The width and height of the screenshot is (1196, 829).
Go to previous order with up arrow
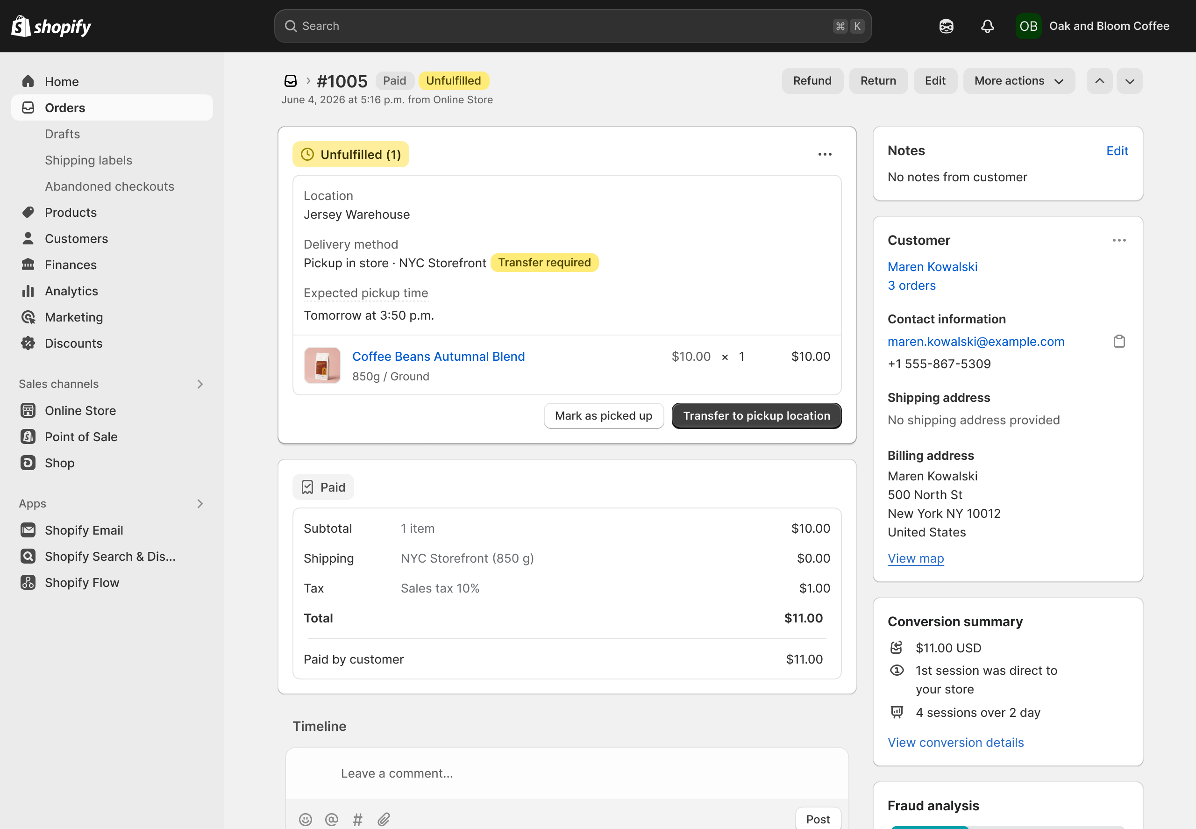tap(1099, 81)
